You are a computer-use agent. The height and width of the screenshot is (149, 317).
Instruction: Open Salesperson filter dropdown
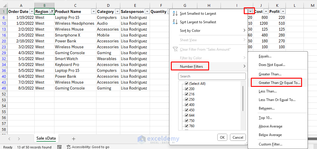point(147,11)
